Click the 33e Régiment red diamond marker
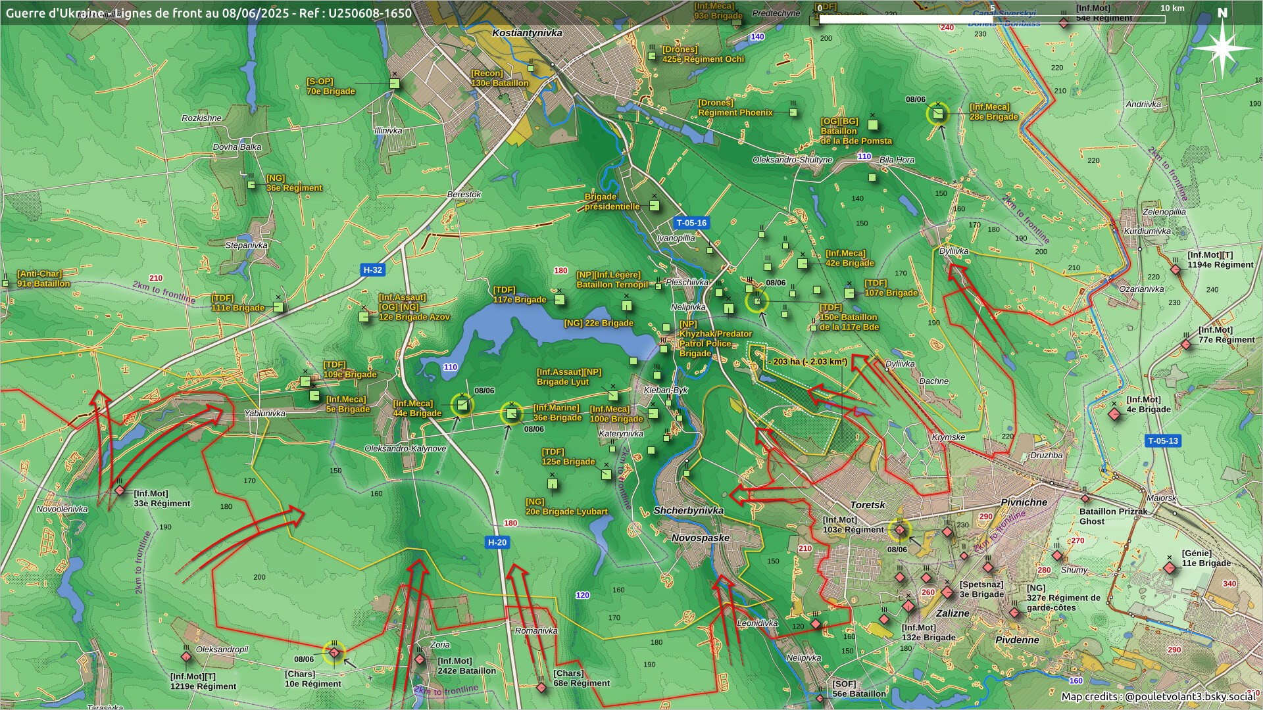The height and width of the screenshot is (710, 1263). coord(120,490)
